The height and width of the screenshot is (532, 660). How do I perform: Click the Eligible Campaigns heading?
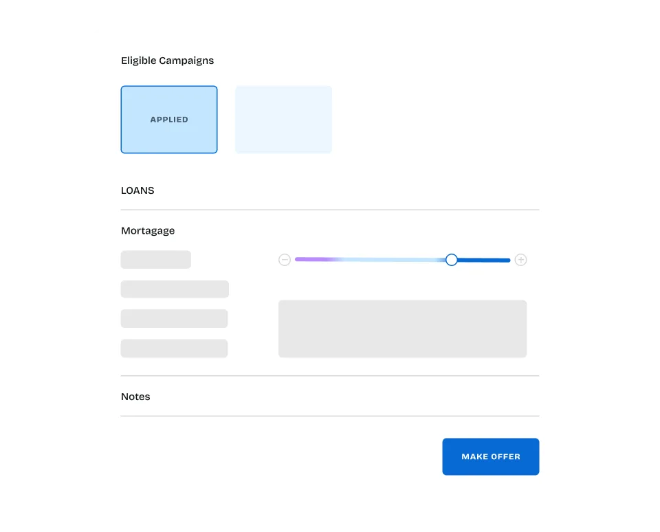click(167, 60)
